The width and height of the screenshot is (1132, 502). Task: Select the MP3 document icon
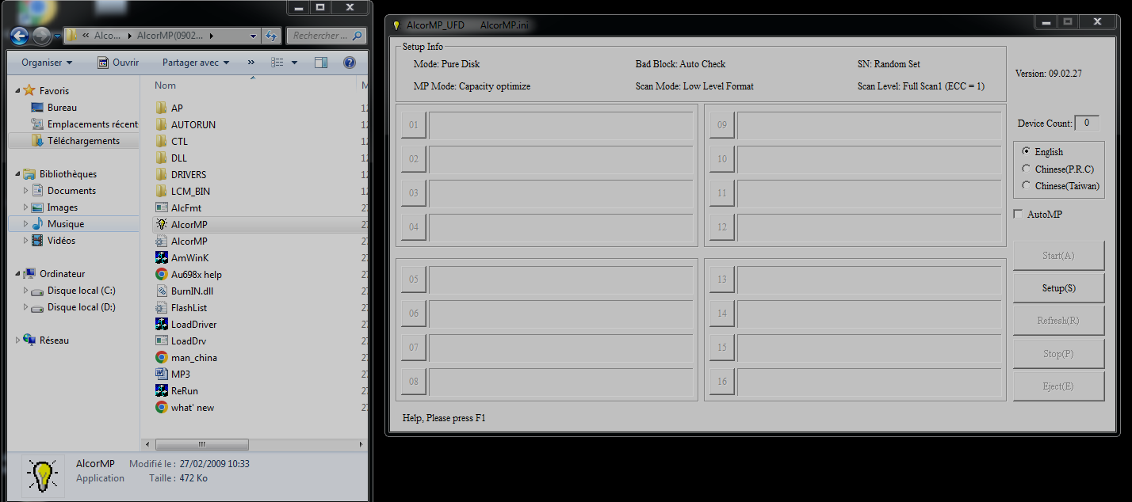(161, 374)
